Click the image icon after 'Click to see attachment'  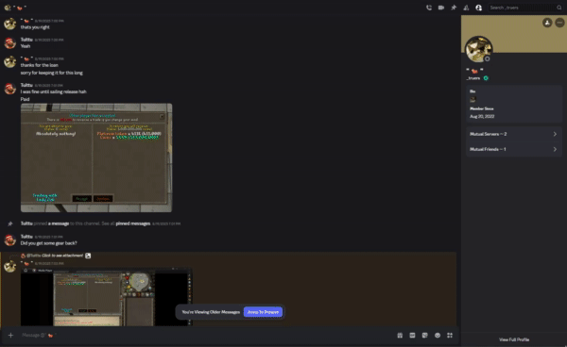coord(88,256)
